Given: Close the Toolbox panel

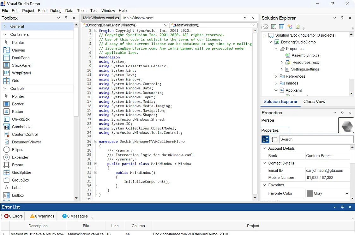Looking at the screenshot, I should 74,18.
